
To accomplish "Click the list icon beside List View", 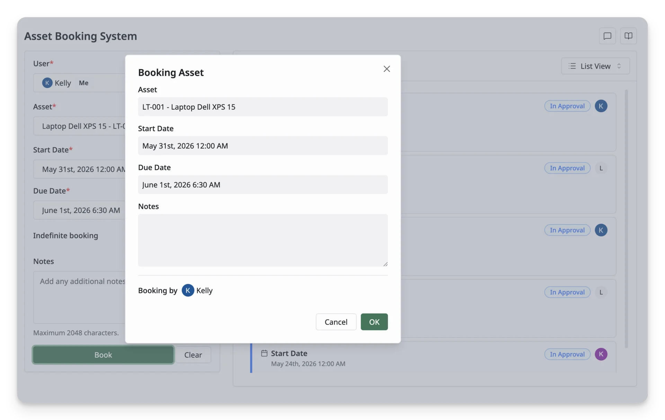I will pyautogui.click(x=572, y=66).
